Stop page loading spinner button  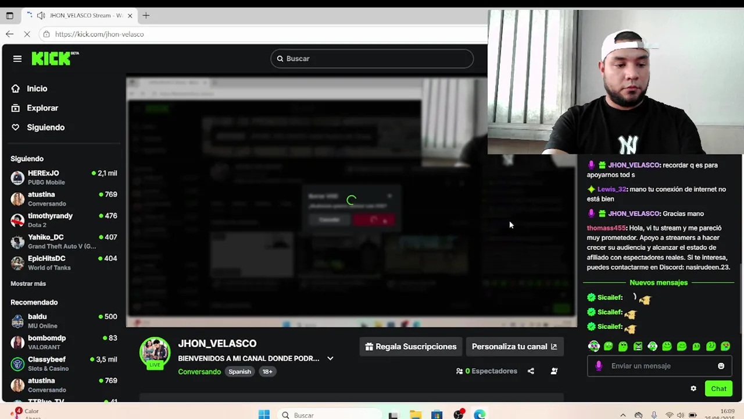tap(27, 34)
